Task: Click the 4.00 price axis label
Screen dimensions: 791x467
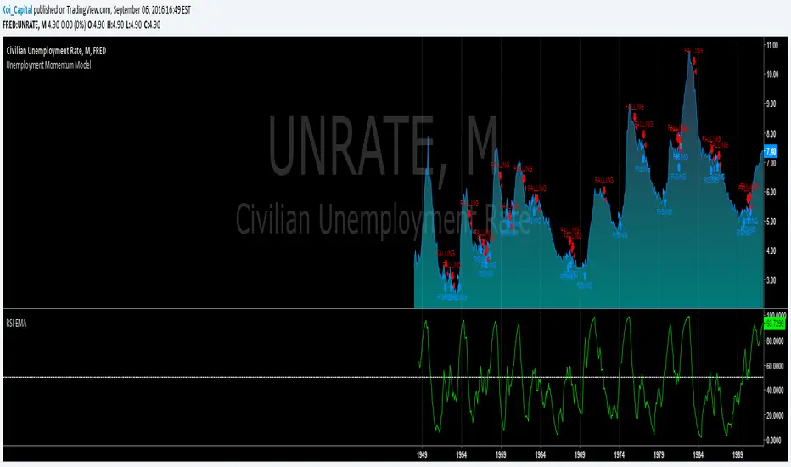Action: pyautogui.click(x=771, y=251)
